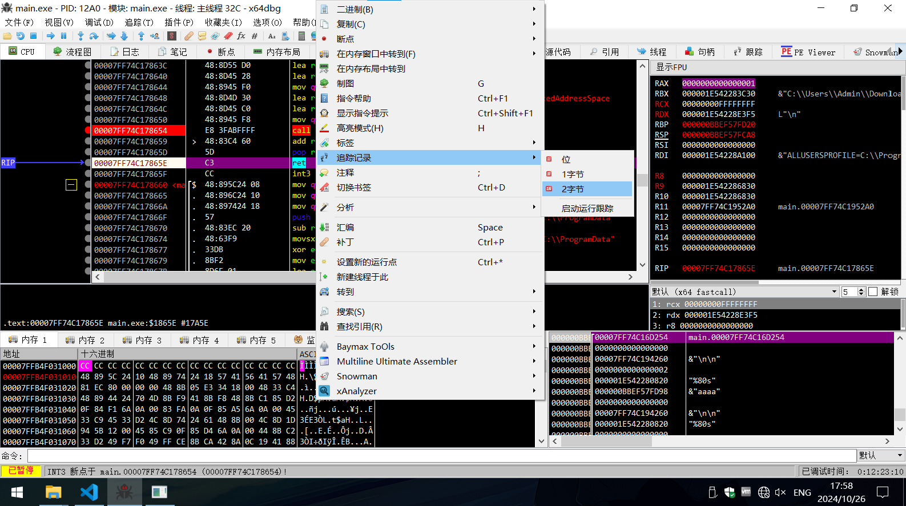The width and height of the screenshot is (906, 506).
Task: Open the calling convention 默认 (x64 fastcall) dropdown
Action: coord(744,292)
